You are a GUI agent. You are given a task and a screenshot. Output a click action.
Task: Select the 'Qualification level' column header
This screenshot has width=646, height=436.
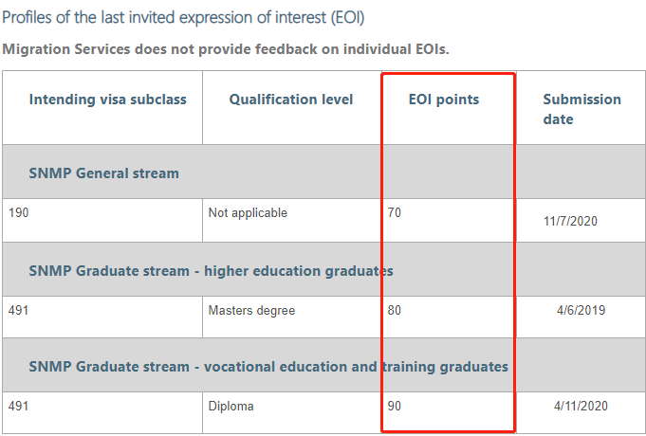pyautogui.click(x=291, y=100)
